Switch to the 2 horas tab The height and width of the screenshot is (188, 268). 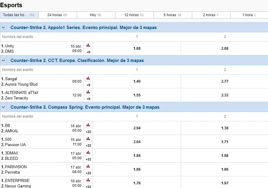click(x=211, y=15)
